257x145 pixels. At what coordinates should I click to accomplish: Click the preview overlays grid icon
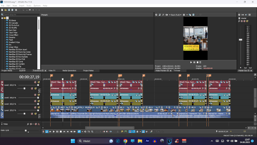pyautogui.click(x=184, y=15)
